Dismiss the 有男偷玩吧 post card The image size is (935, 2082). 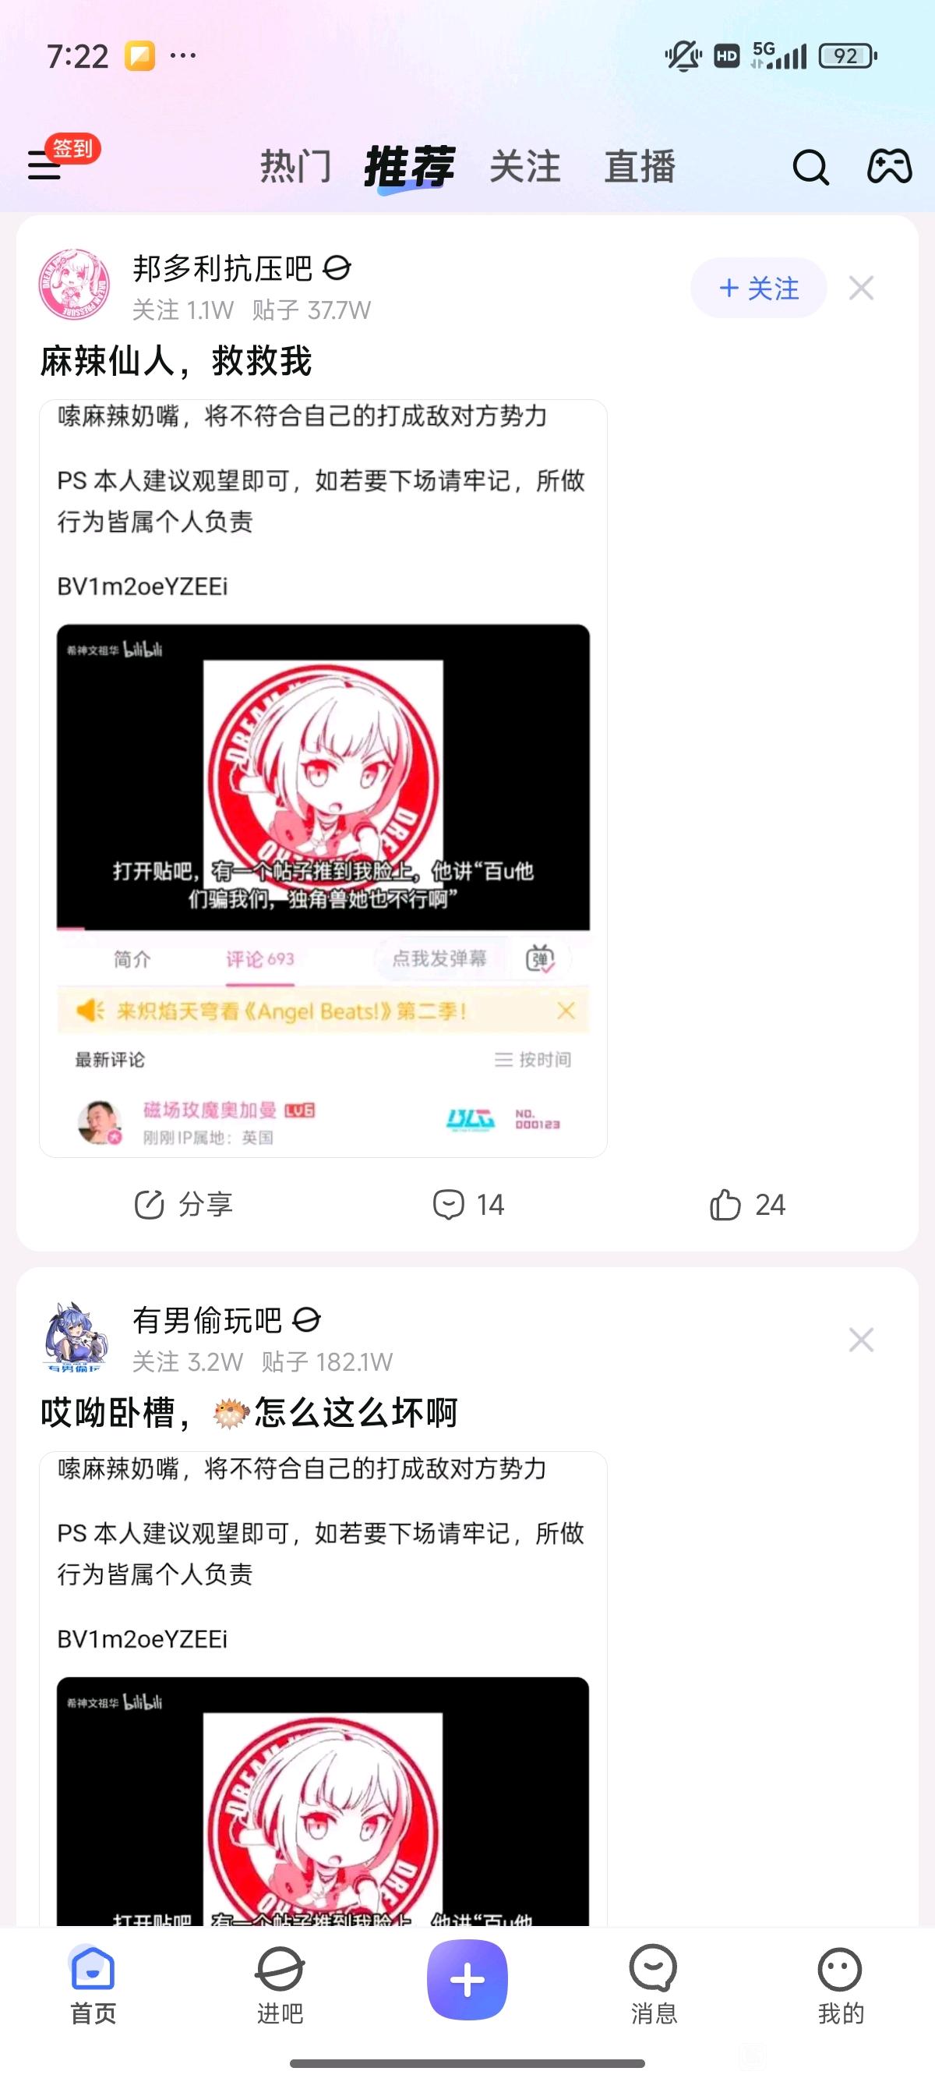(x=861, y=1340)
